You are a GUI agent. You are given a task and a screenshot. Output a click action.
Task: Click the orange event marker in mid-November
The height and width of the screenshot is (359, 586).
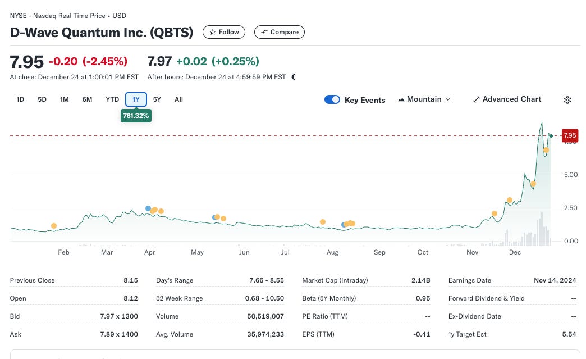click(x=495, y=213)
